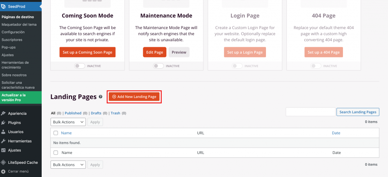388x177 pixels.
Task: Click the landing pages search input field
Action: 310,112
